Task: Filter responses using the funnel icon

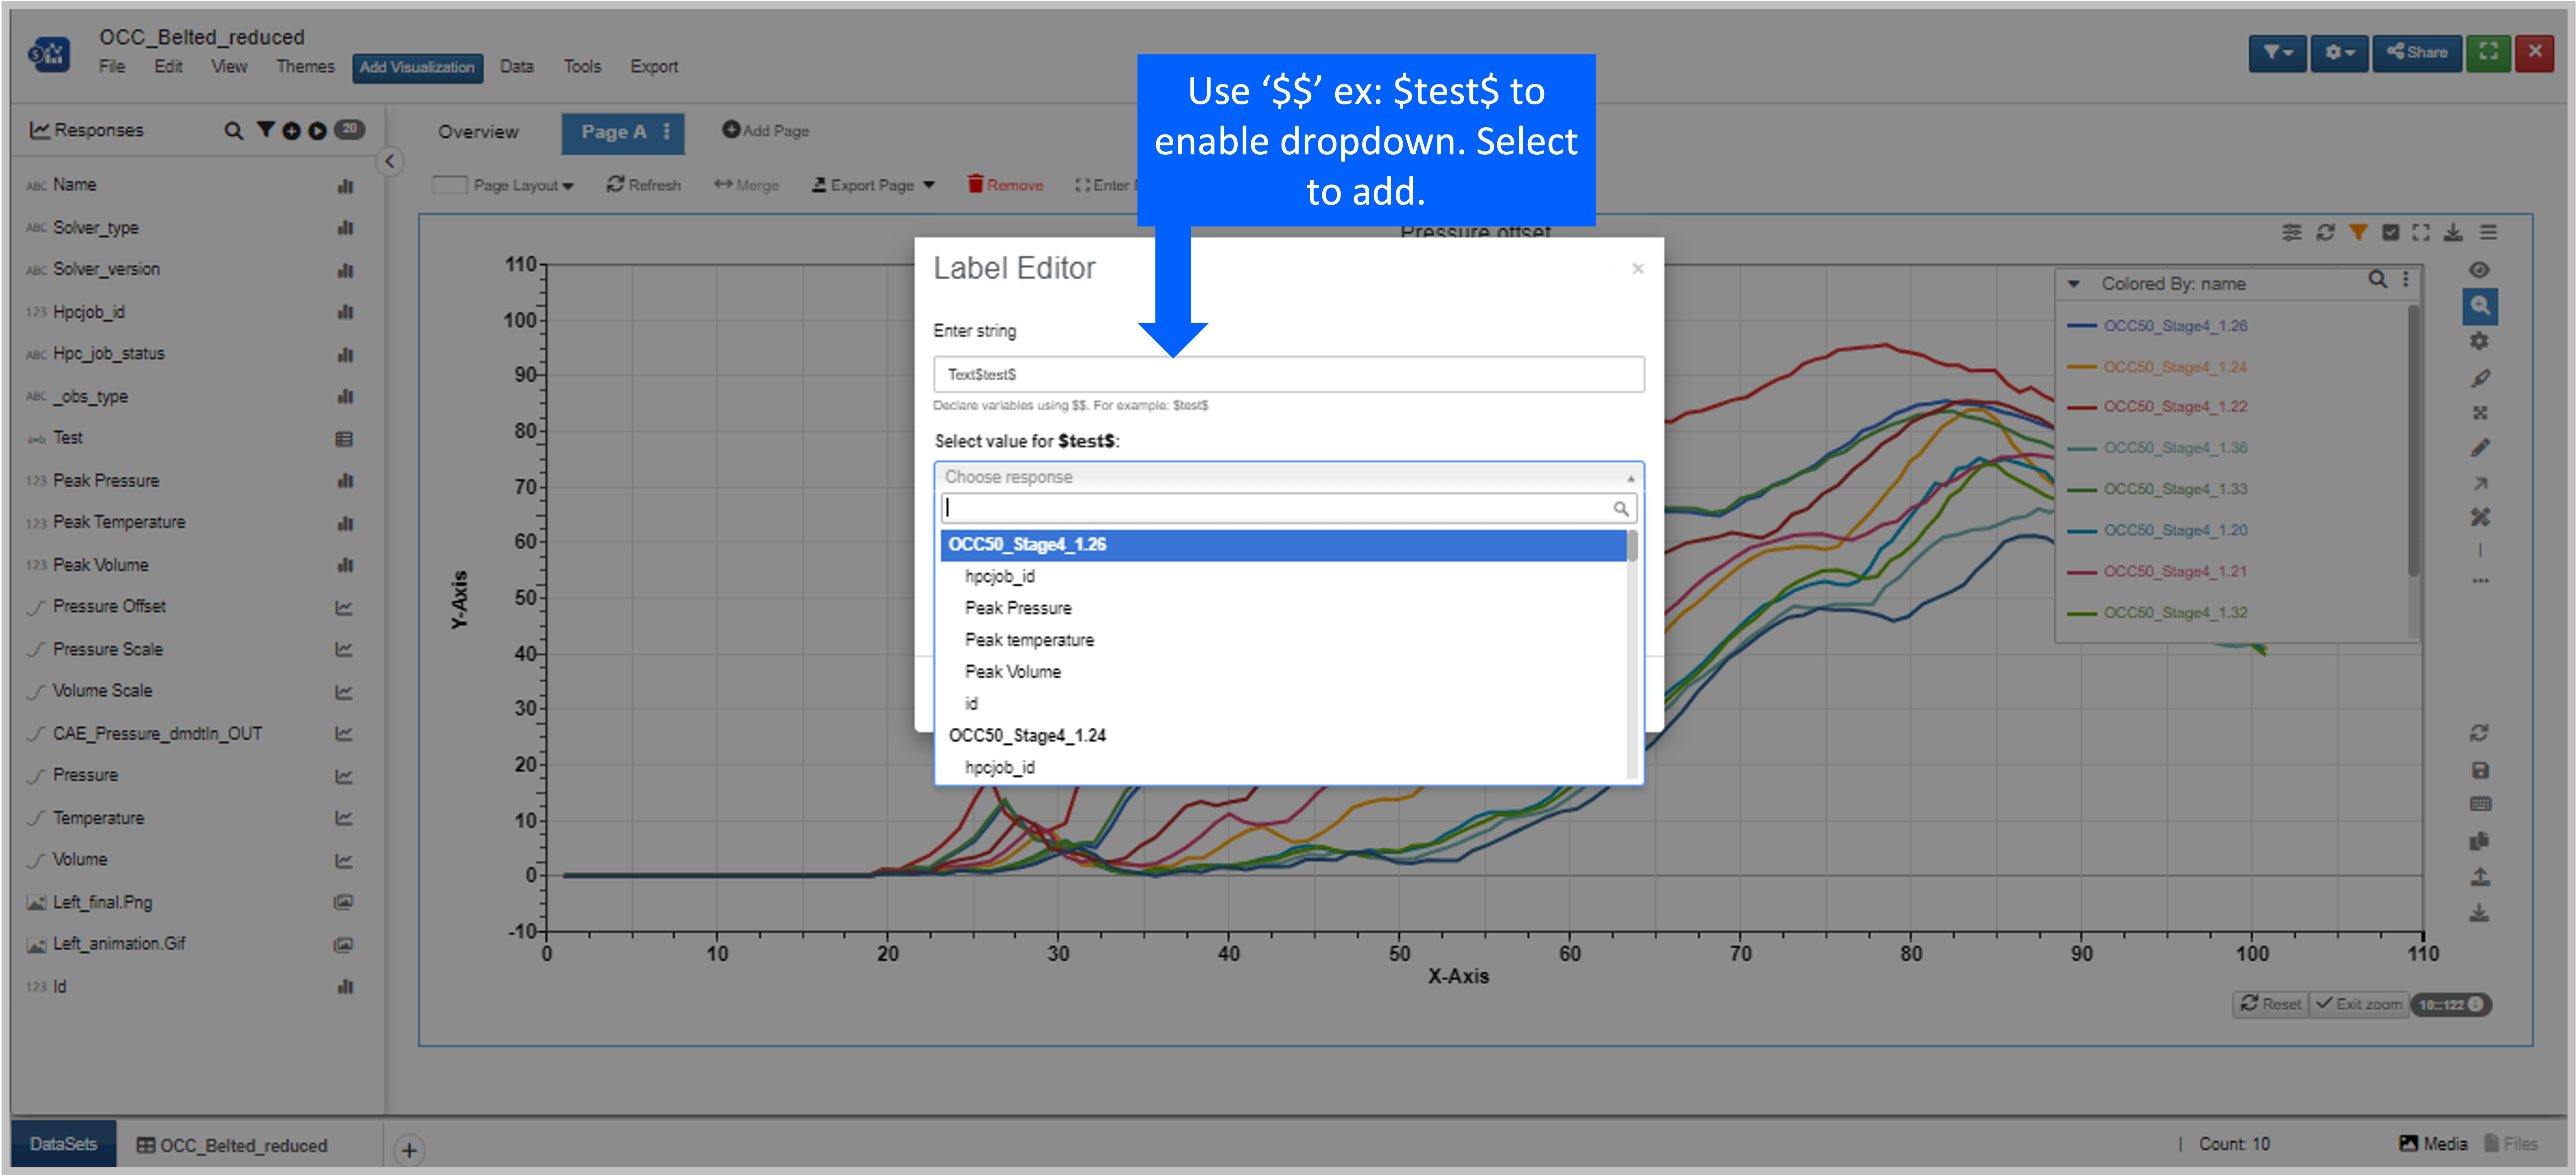Action: point(265,130)
